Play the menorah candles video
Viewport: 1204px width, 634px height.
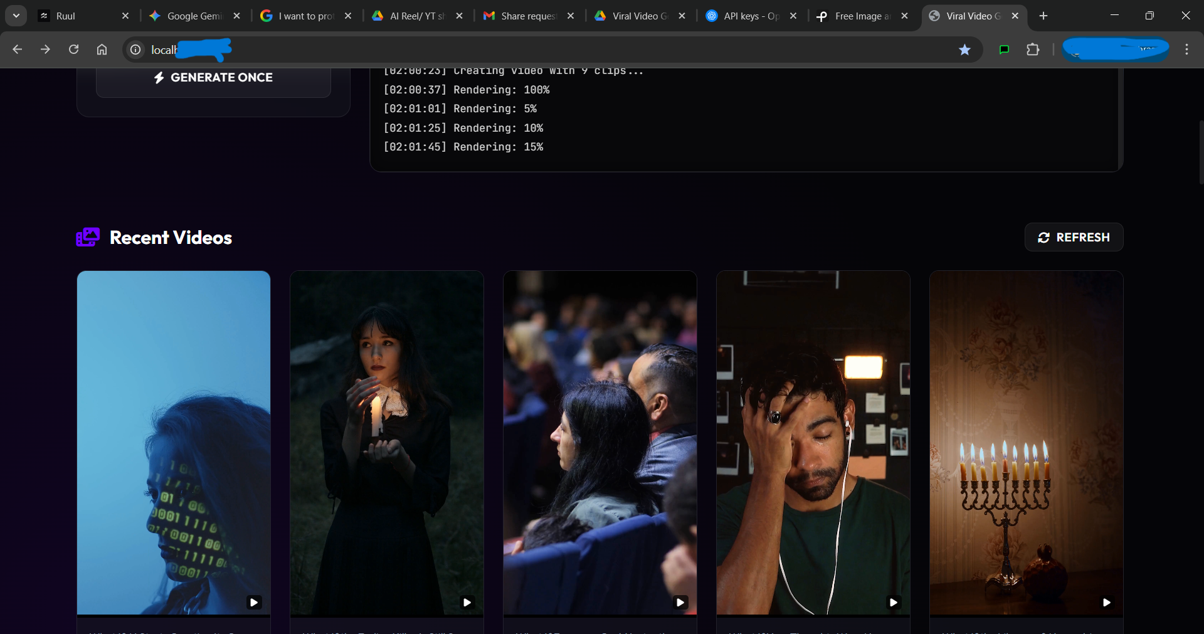pos(1107,603)
